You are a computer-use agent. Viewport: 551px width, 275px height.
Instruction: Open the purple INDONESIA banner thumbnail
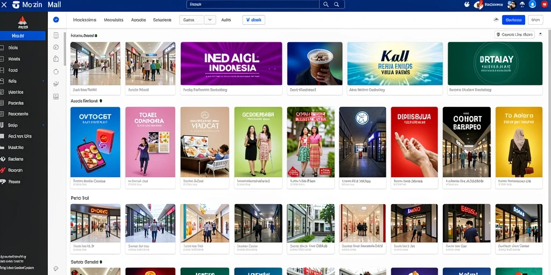point(231,63)
